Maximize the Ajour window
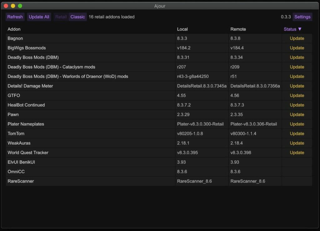Viewport: 320px width, 231px height. pos(20,6)
